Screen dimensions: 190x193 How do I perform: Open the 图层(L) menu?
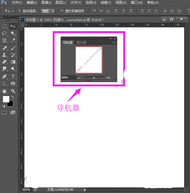tap(61, 3)
